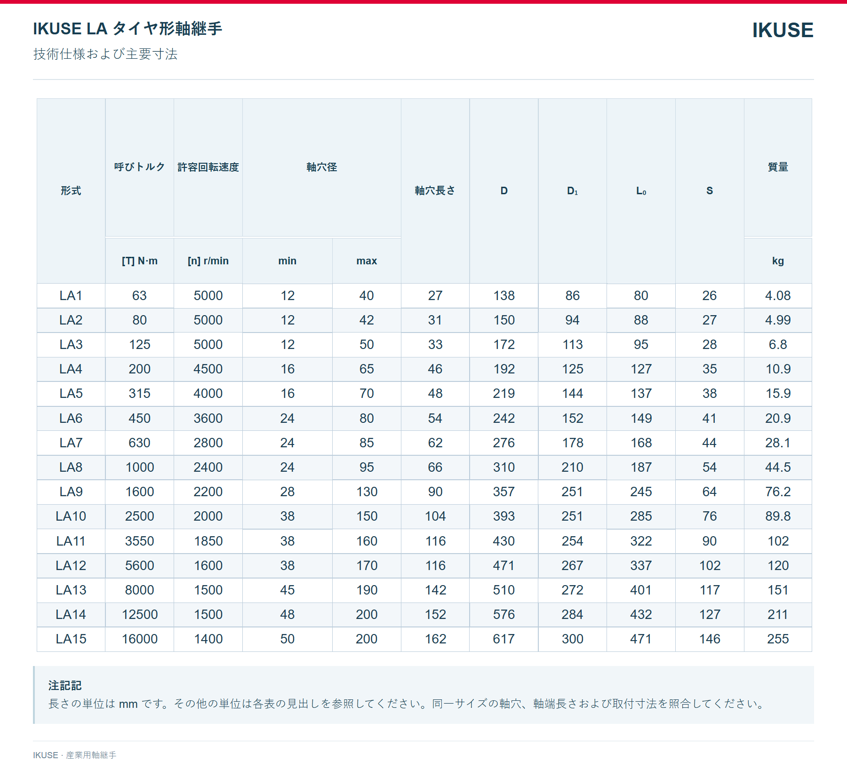Select the LA9 row label
This screenshot has height=777, width=847.
[71, 492]
